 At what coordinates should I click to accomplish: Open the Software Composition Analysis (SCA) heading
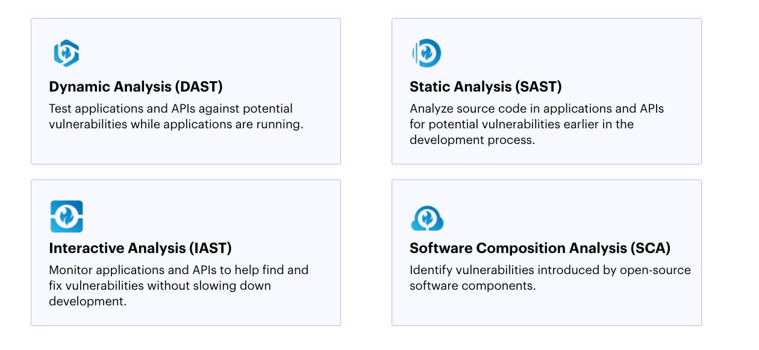pos(540,248)
